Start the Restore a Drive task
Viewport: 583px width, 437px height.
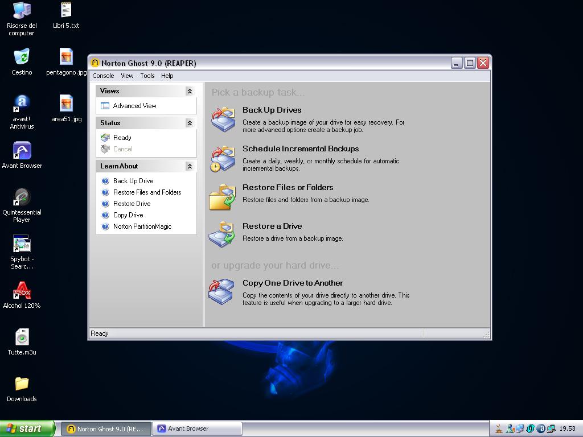pos(272,226)
